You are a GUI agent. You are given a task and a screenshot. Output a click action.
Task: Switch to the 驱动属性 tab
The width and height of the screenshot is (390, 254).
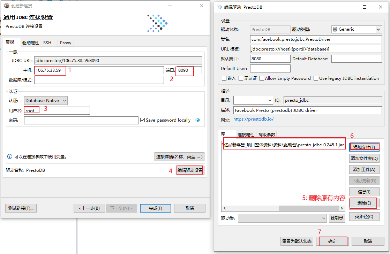click(30, 43)
